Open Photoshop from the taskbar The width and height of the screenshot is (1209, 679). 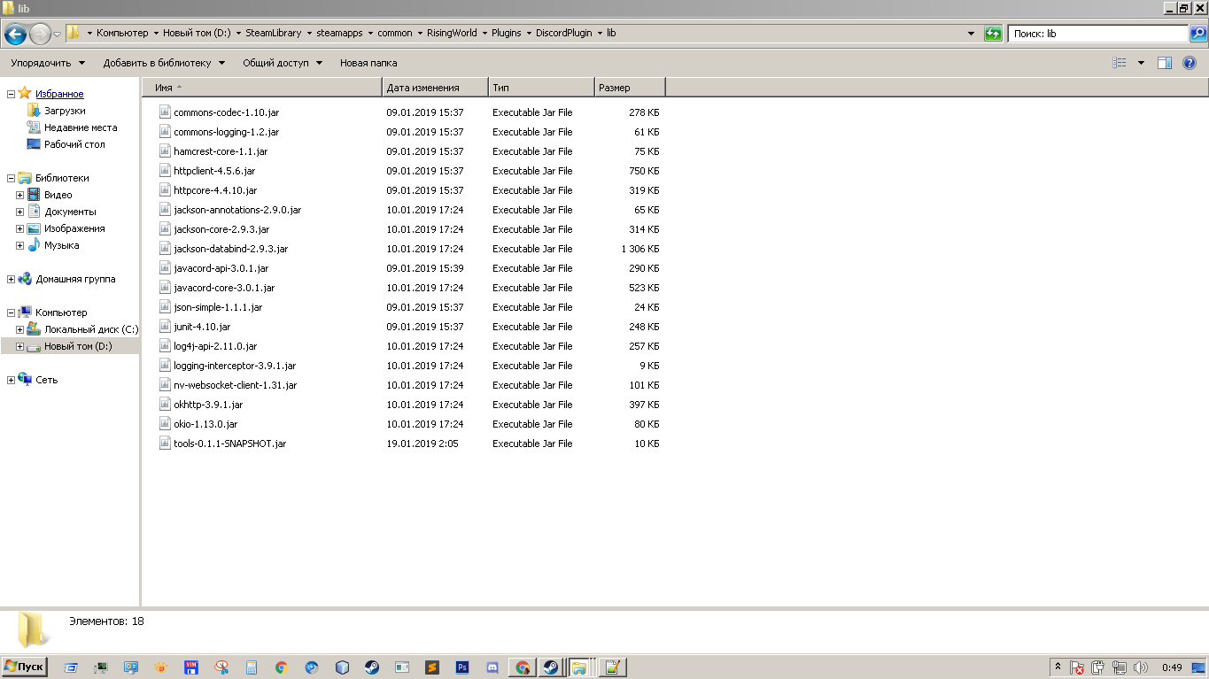(x=461, y=667)
